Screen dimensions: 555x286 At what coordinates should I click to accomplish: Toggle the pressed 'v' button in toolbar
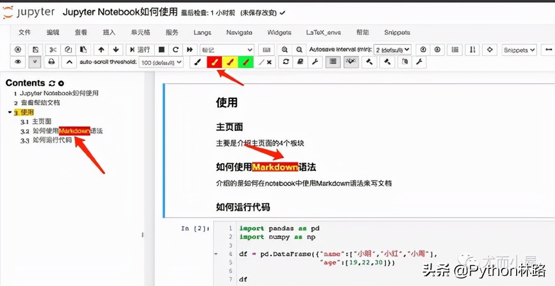tap(35, 62)
